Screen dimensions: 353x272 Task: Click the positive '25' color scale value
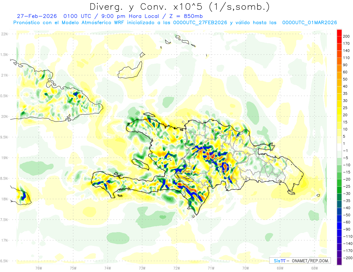pyautogui.click(x=346, y=108)
